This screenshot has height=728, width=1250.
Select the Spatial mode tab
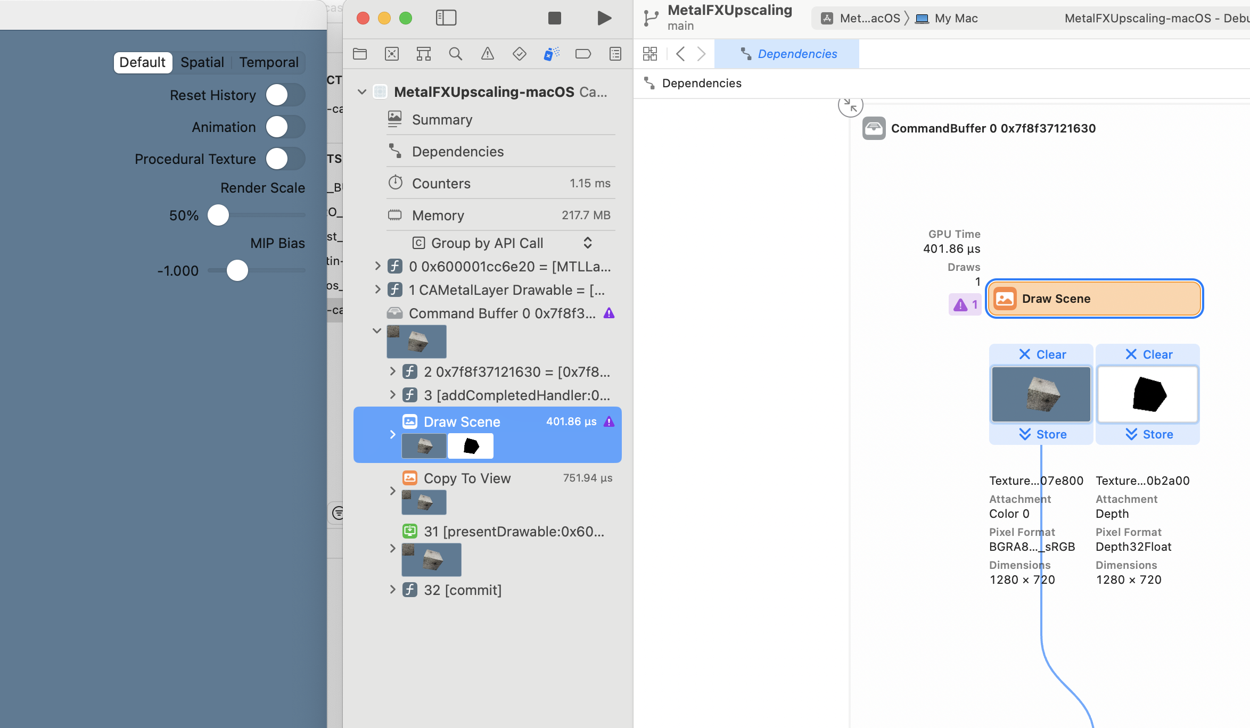(202, 62)
